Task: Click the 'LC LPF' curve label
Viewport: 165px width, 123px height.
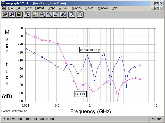Action: [80, 94]
